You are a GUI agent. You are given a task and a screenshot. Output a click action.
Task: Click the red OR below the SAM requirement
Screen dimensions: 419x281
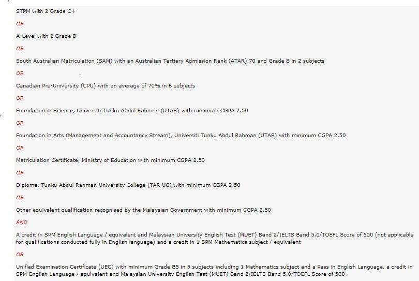[20, 73]
